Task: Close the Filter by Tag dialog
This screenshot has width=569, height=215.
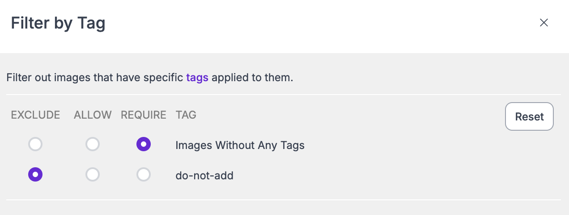Action: 544,23
